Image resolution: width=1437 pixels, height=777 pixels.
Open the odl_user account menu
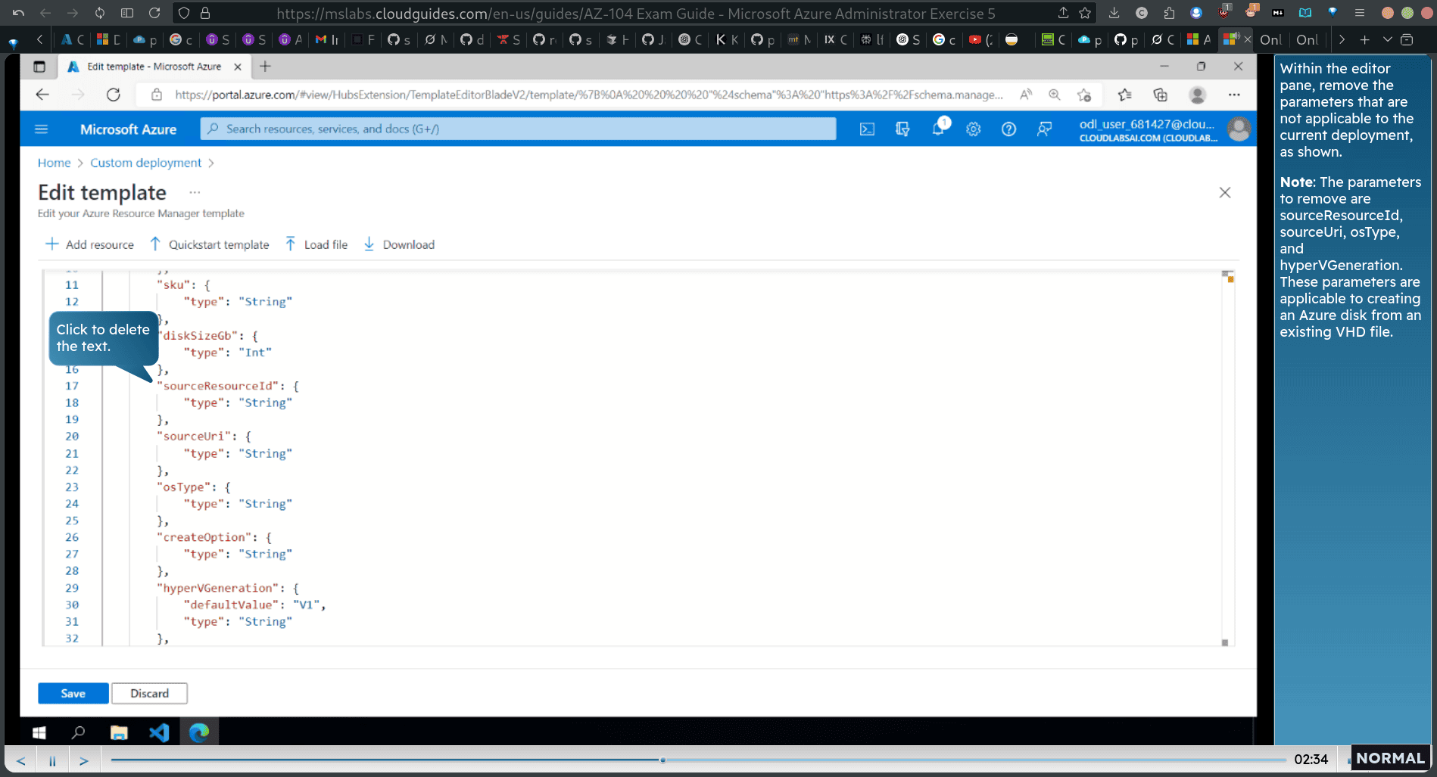coord(1149,129)
